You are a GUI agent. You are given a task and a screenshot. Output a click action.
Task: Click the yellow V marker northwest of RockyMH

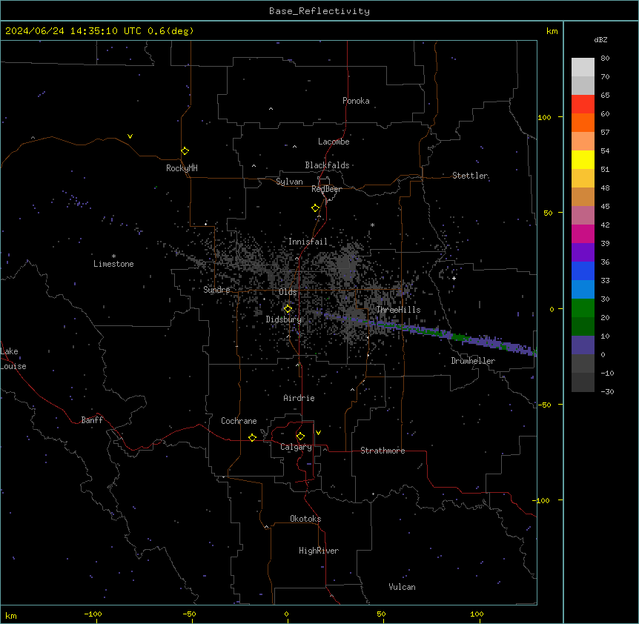[x=130, y=136]
